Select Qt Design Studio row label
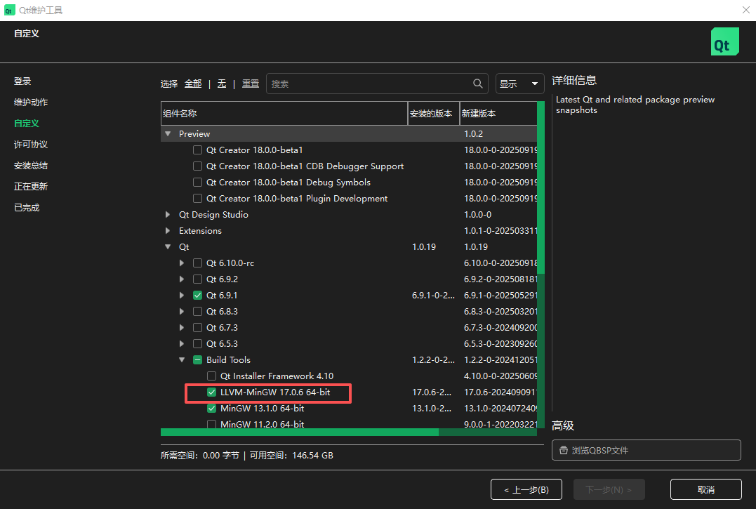The image size is (756, 509). [213, 215]
